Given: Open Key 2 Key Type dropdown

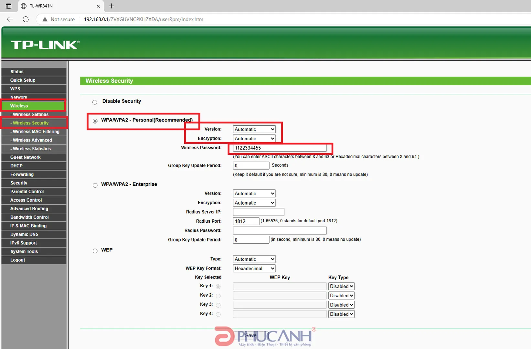Looking at the screenshot, I should coord(341,296).
